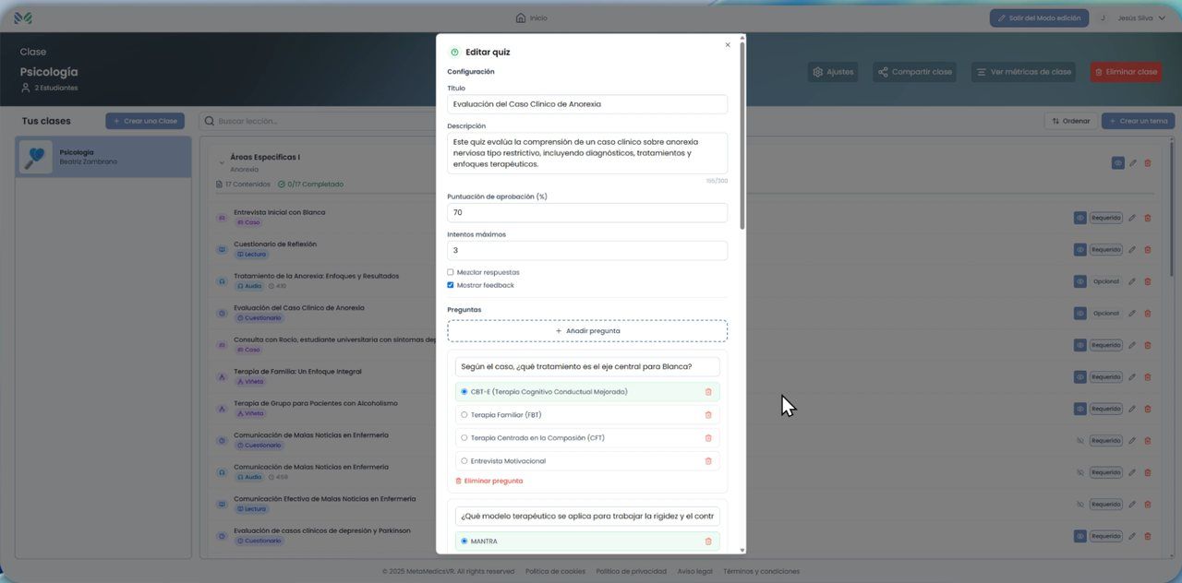This screenshot has width=1182, height=583.
Task: Remove the Entrevista Motivacional answer option
Action: point(708,461)
